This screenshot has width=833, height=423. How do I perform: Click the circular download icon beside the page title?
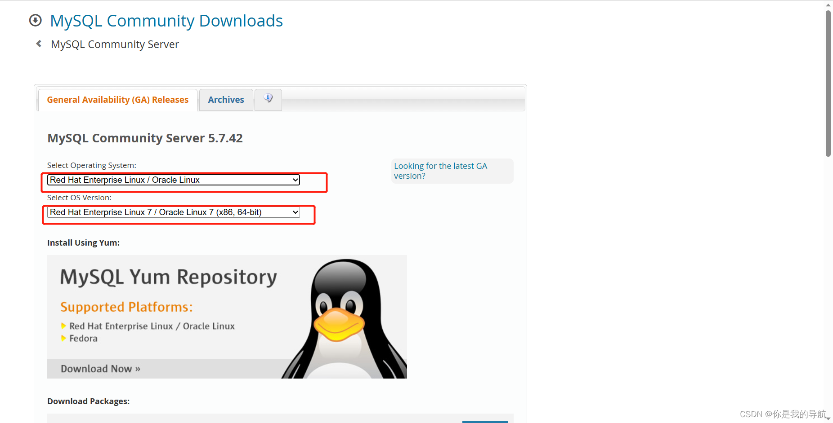(35, 20)
